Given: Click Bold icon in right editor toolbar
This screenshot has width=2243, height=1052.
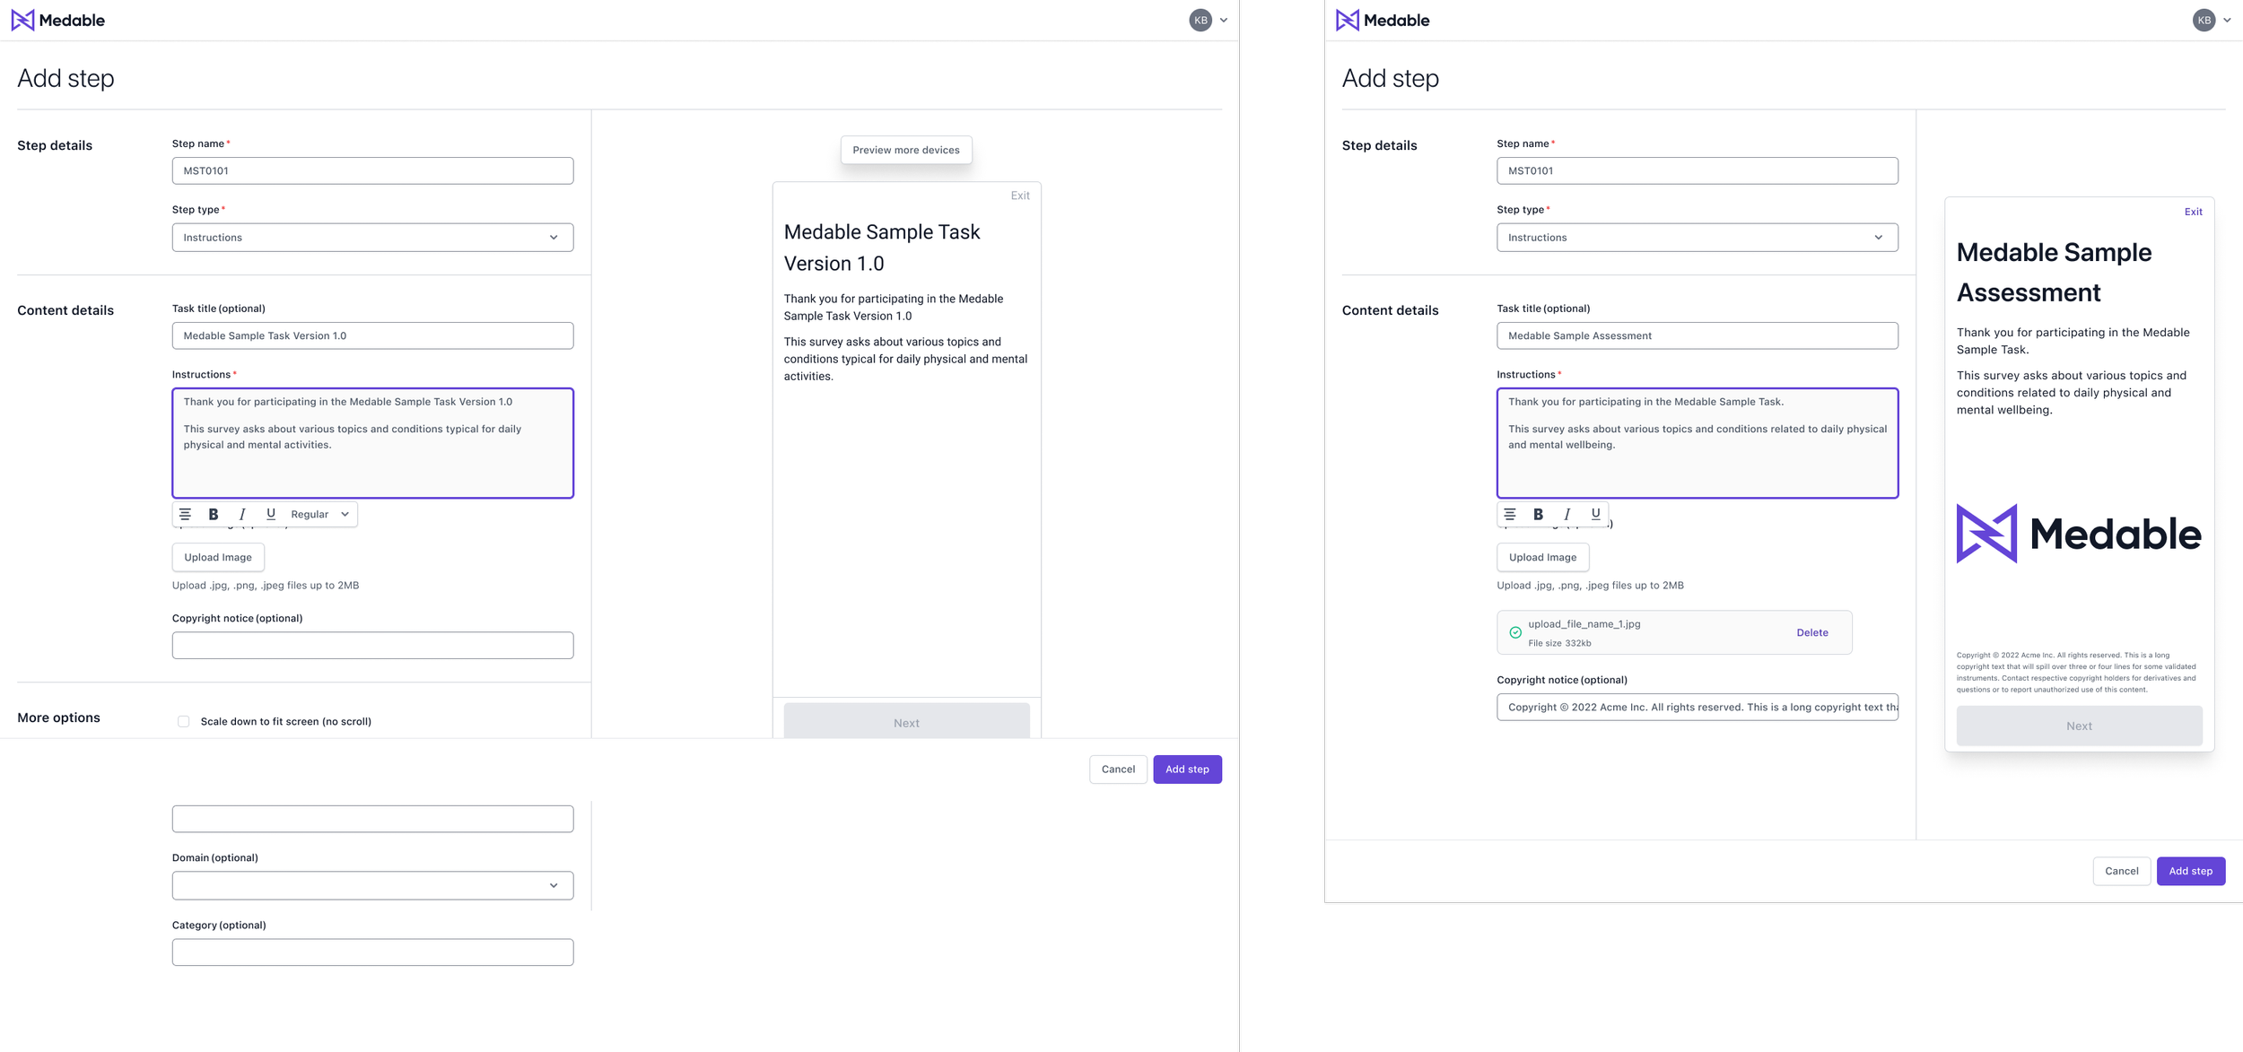Looking at the screenshot, I should (1538, 514).
